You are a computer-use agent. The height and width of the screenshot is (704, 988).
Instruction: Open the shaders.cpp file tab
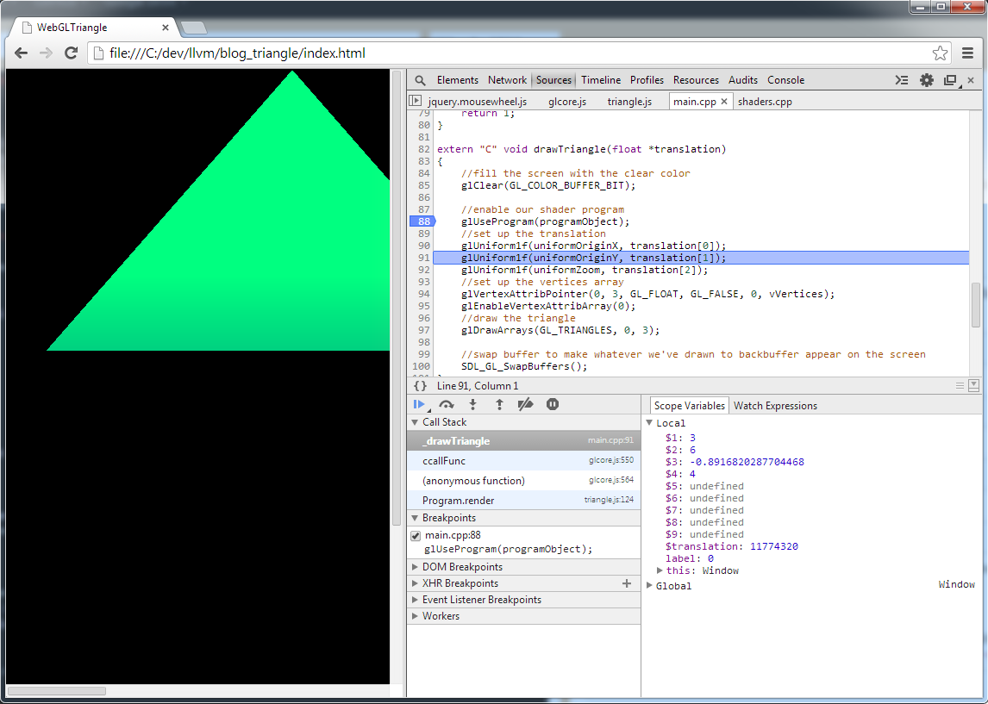765,102
